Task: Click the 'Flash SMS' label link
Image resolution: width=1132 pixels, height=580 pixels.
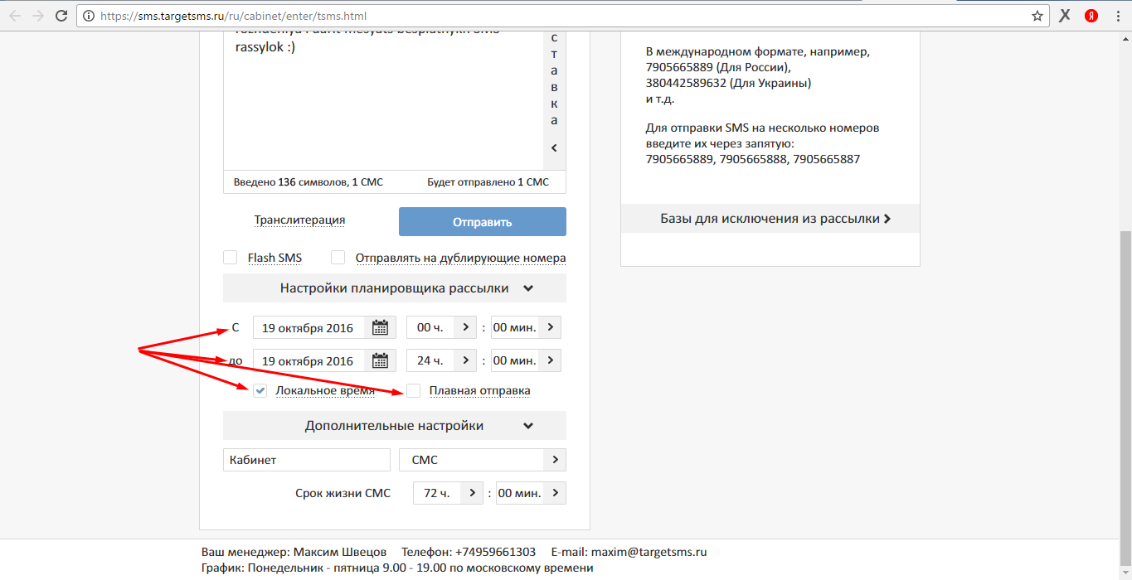Action: pos(274,258)
